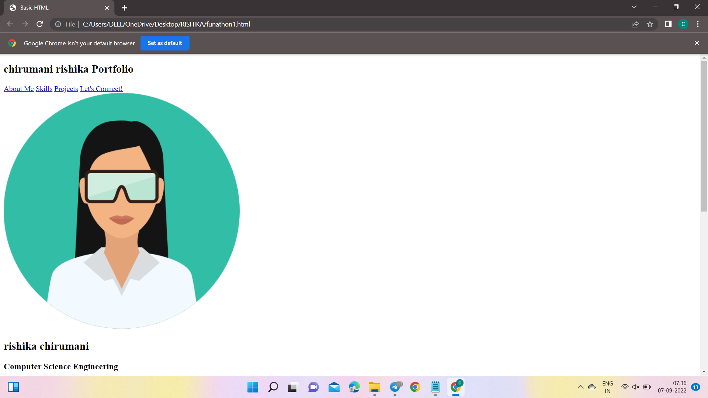Click inside the address bar

click(332, 24)
